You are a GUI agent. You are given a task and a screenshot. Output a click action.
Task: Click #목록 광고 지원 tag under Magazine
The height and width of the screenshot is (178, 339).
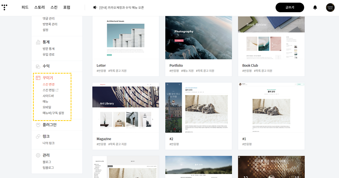click(117, 144)
